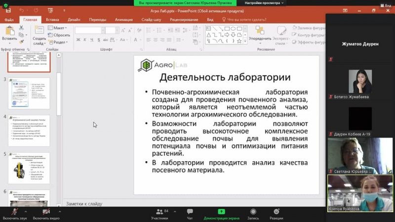
Task: Open the font color A dropdown
Action: point(140,40)
